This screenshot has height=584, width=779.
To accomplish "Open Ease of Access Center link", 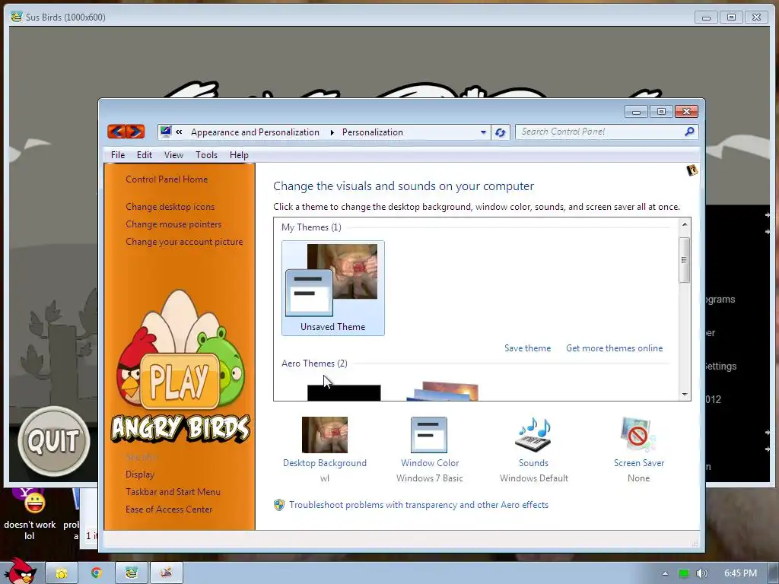I will click(169, 509).
